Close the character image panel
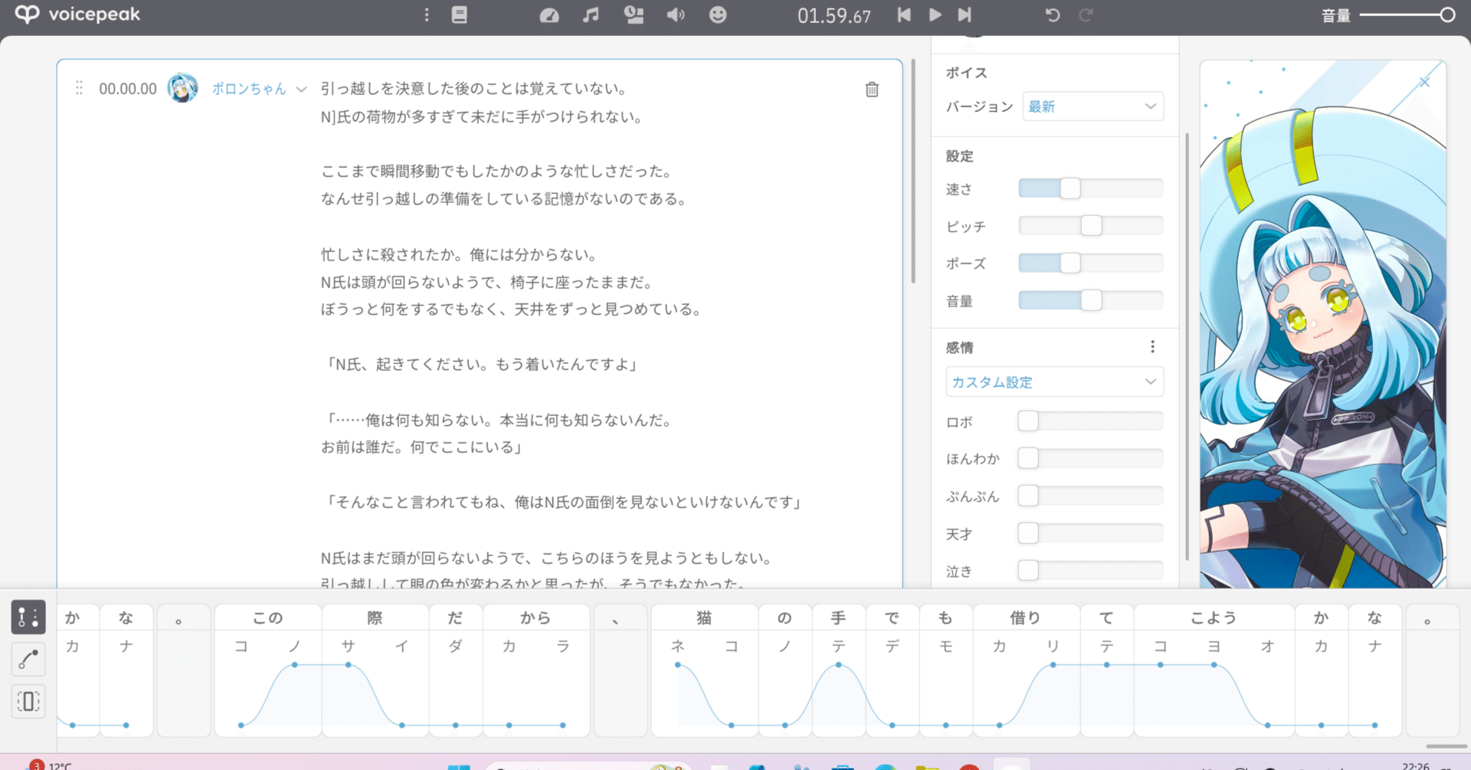Image resolution: width=1471 pixels, height=770 pixels. (x=1424, y=82)
